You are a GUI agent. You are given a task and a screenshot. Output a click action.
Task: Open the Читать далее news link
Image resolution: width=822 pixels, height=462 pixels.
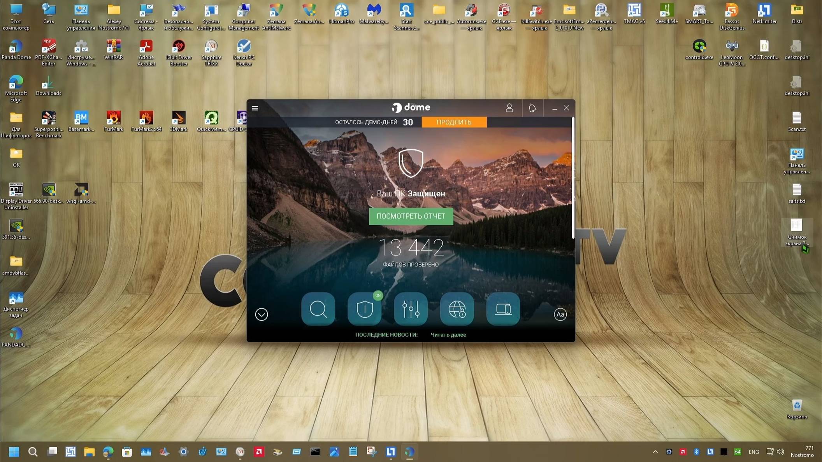(x=448, y=335)
